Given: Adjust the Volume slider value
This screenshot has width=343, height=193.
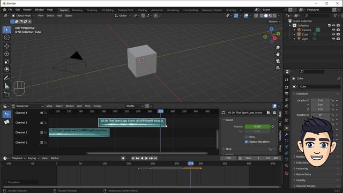Looking at the screenshot, I should coord(257,127).
